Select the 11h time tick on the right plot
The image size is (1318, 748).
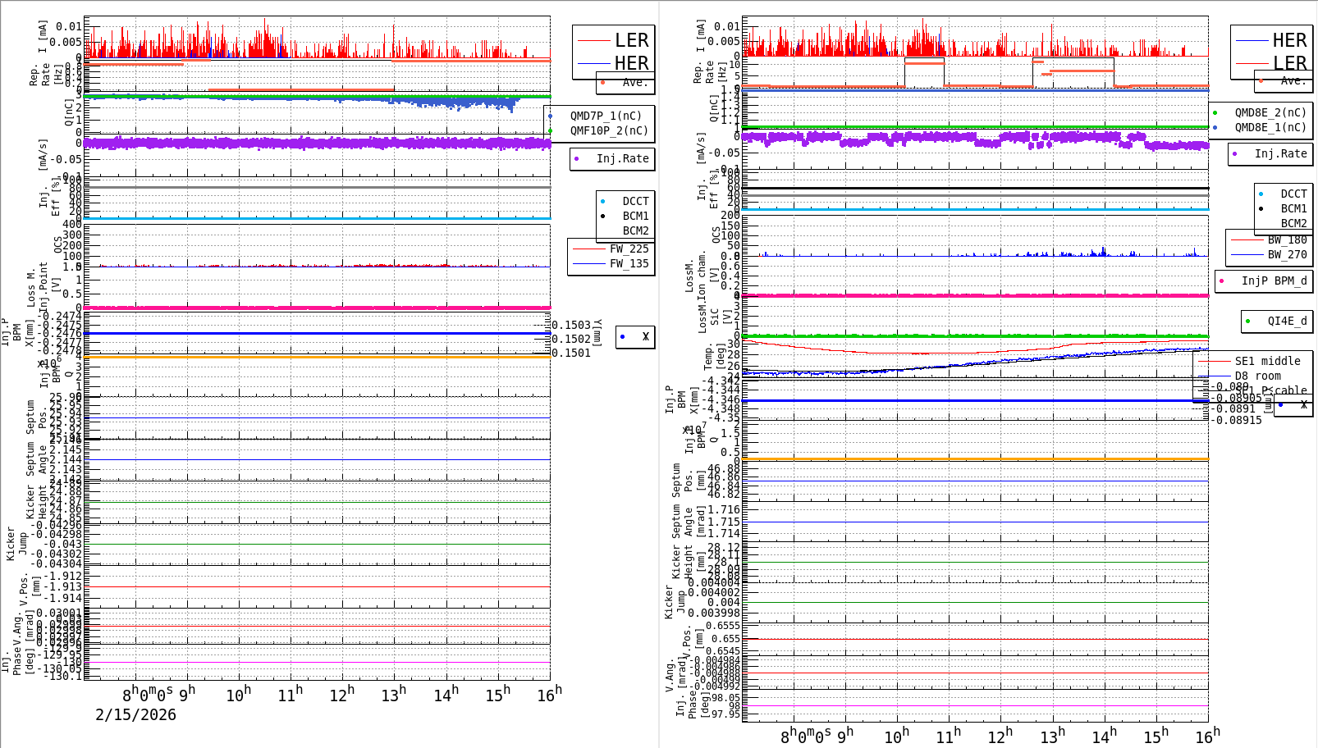pyautogui.click(x=948, y=737)
